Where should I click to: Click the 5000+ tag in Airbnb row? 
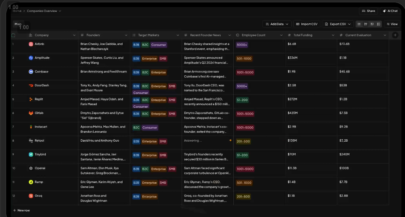(x=242, y=45)
